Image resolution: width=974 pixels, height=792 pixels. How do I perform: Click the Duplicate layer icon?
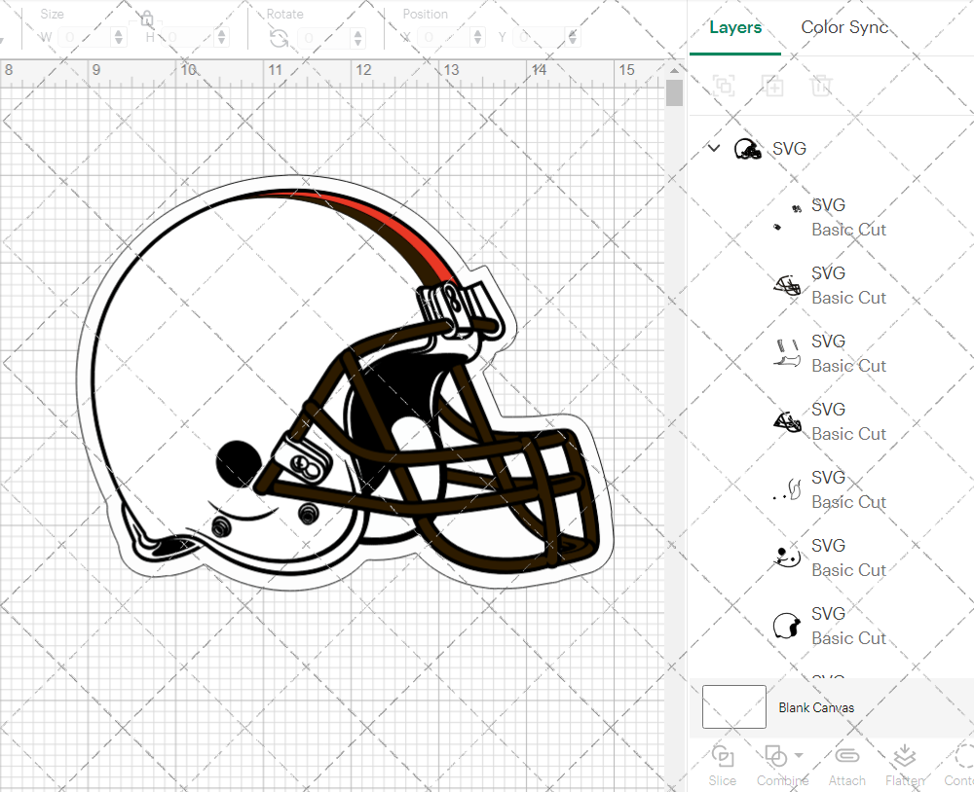(772, 85)
